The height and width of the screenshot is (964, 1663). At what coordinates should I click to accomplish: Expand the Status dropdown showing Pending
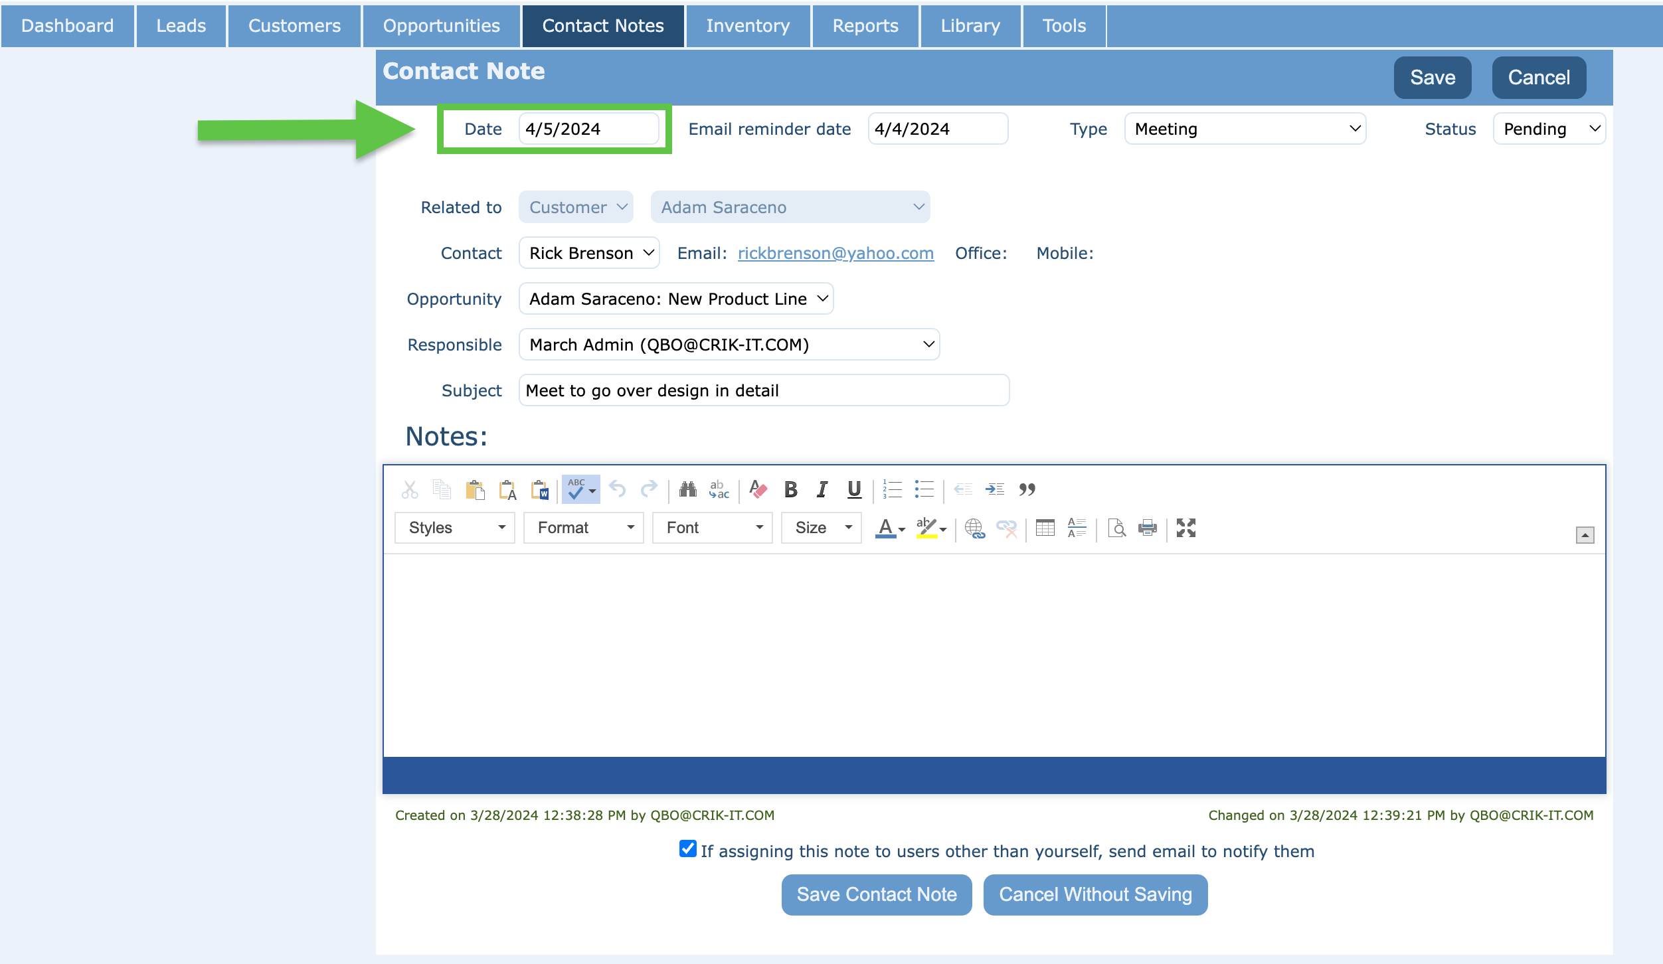pos(1549,129)
